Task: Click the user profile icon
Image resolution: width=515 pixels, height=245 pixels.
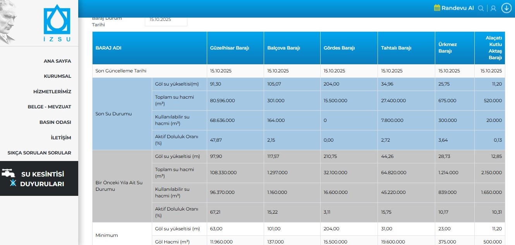Action: point(493,8)
